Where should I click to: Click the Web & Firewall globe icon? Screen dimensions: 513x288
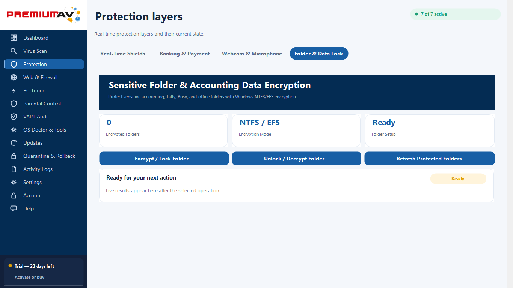pyautogui.click(x=14, y=77)
